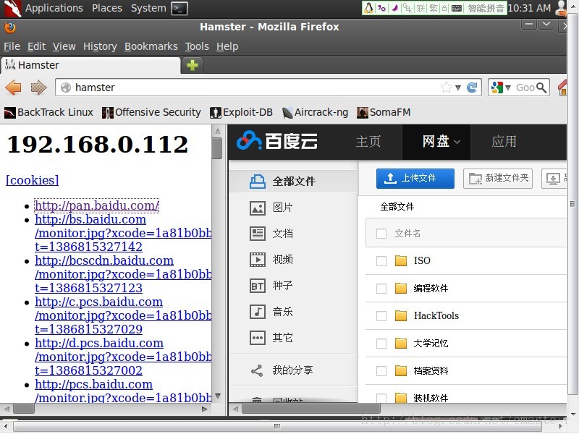This screenshot has height=434, width=579.
Task: Click the 上传文件 upload button
Action: (x=415, y=179)
